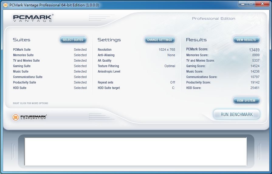Click inside the empty white output panel
This screenshot has width=272, height=174.
point(135,151)
